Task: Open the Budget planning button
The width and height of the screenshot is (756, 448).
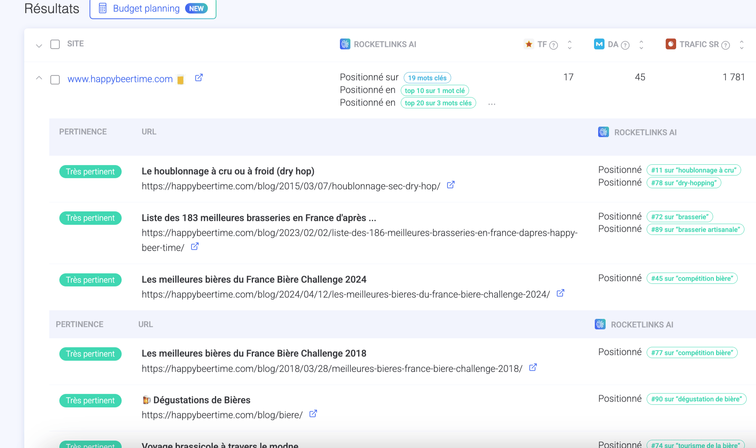Action: tap(153, 9)
